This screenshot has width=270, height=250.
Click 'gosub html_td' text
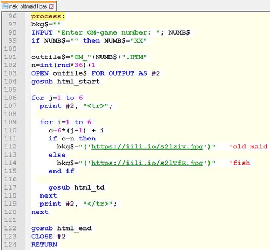(x=76, y=187)
